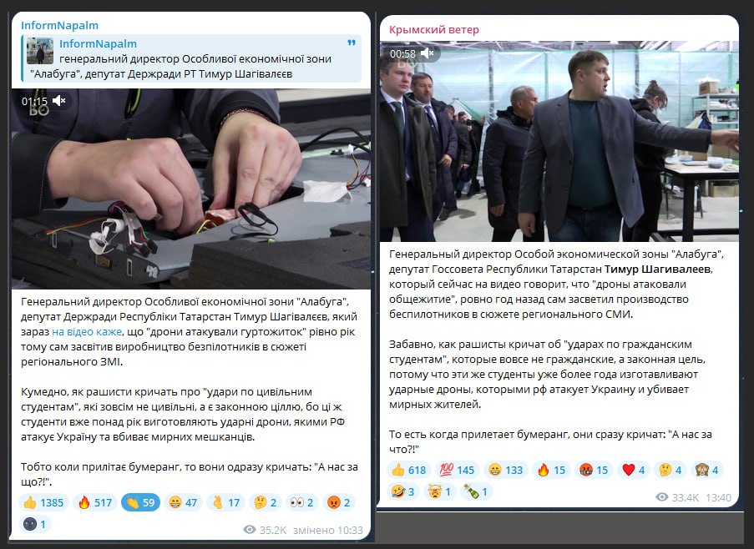Click the quote marks icon in reply
Screen dimensions: 754x549
352,43
